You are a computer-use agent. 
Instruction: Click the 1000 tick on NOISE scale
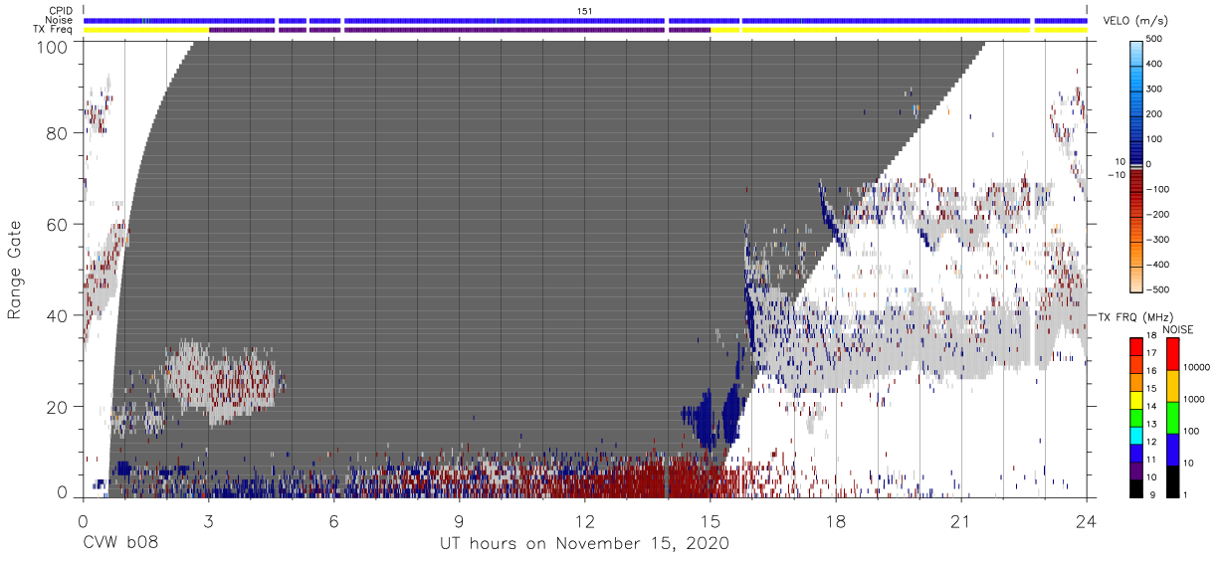[1195, 400]
